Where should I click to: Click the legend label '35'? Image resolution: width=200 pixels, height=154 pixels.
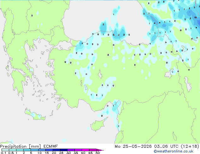coord(76,153)
